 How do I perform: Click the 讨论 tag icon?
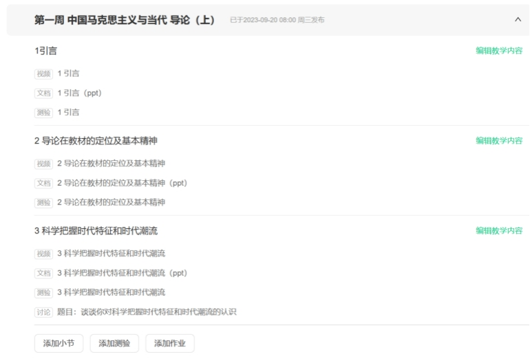pos(43,312)
